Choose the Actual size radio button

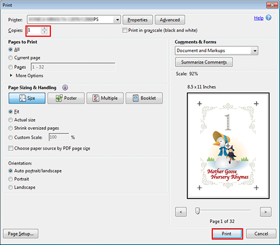pyautogui.click(x=10, y=120)
